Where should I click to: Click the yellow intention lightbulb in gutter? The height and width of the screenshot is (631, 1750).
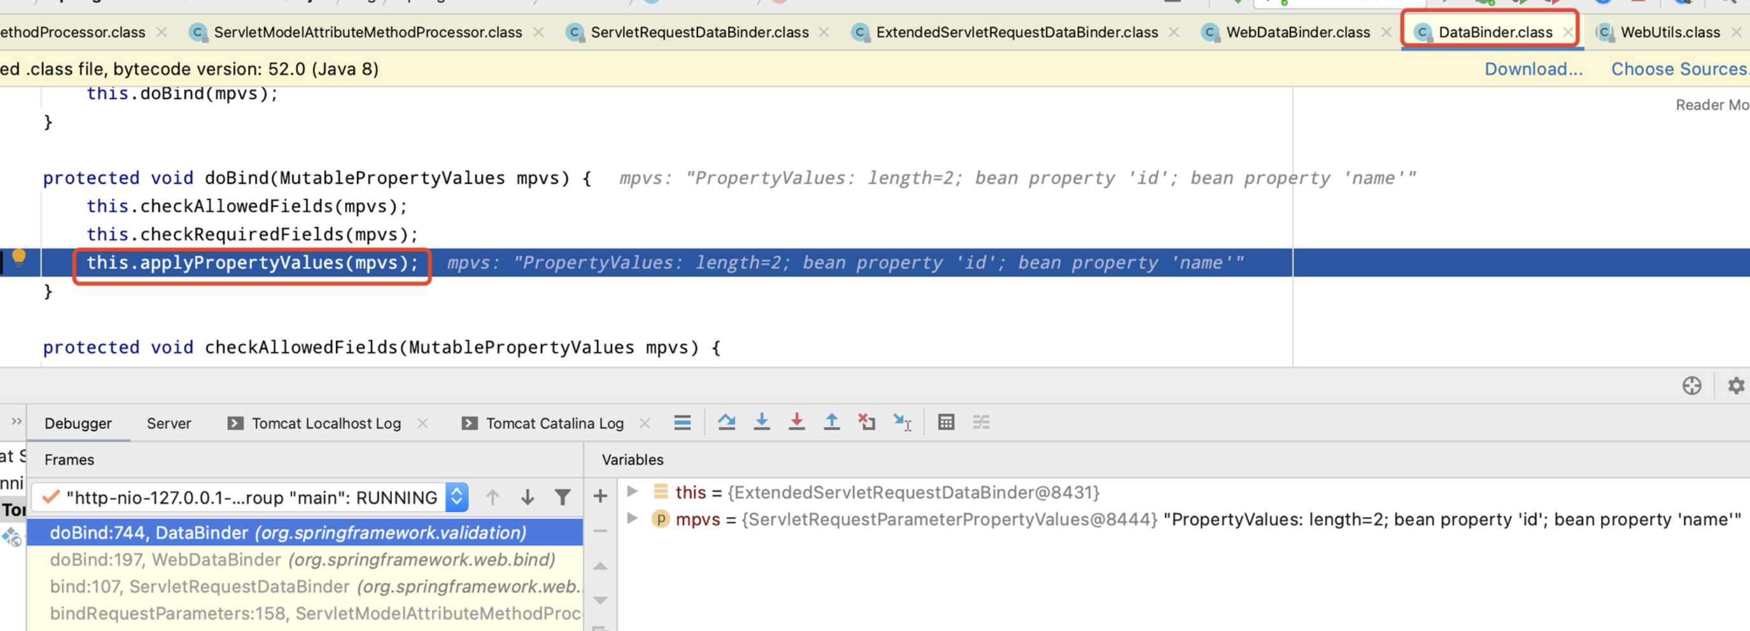[x=19, y=258]
